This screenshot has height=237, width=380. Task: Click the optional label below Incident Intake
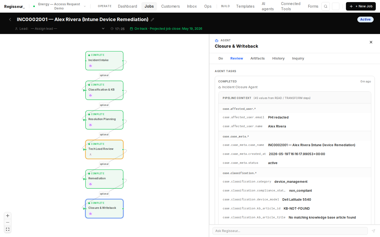[x=104, y=75]
